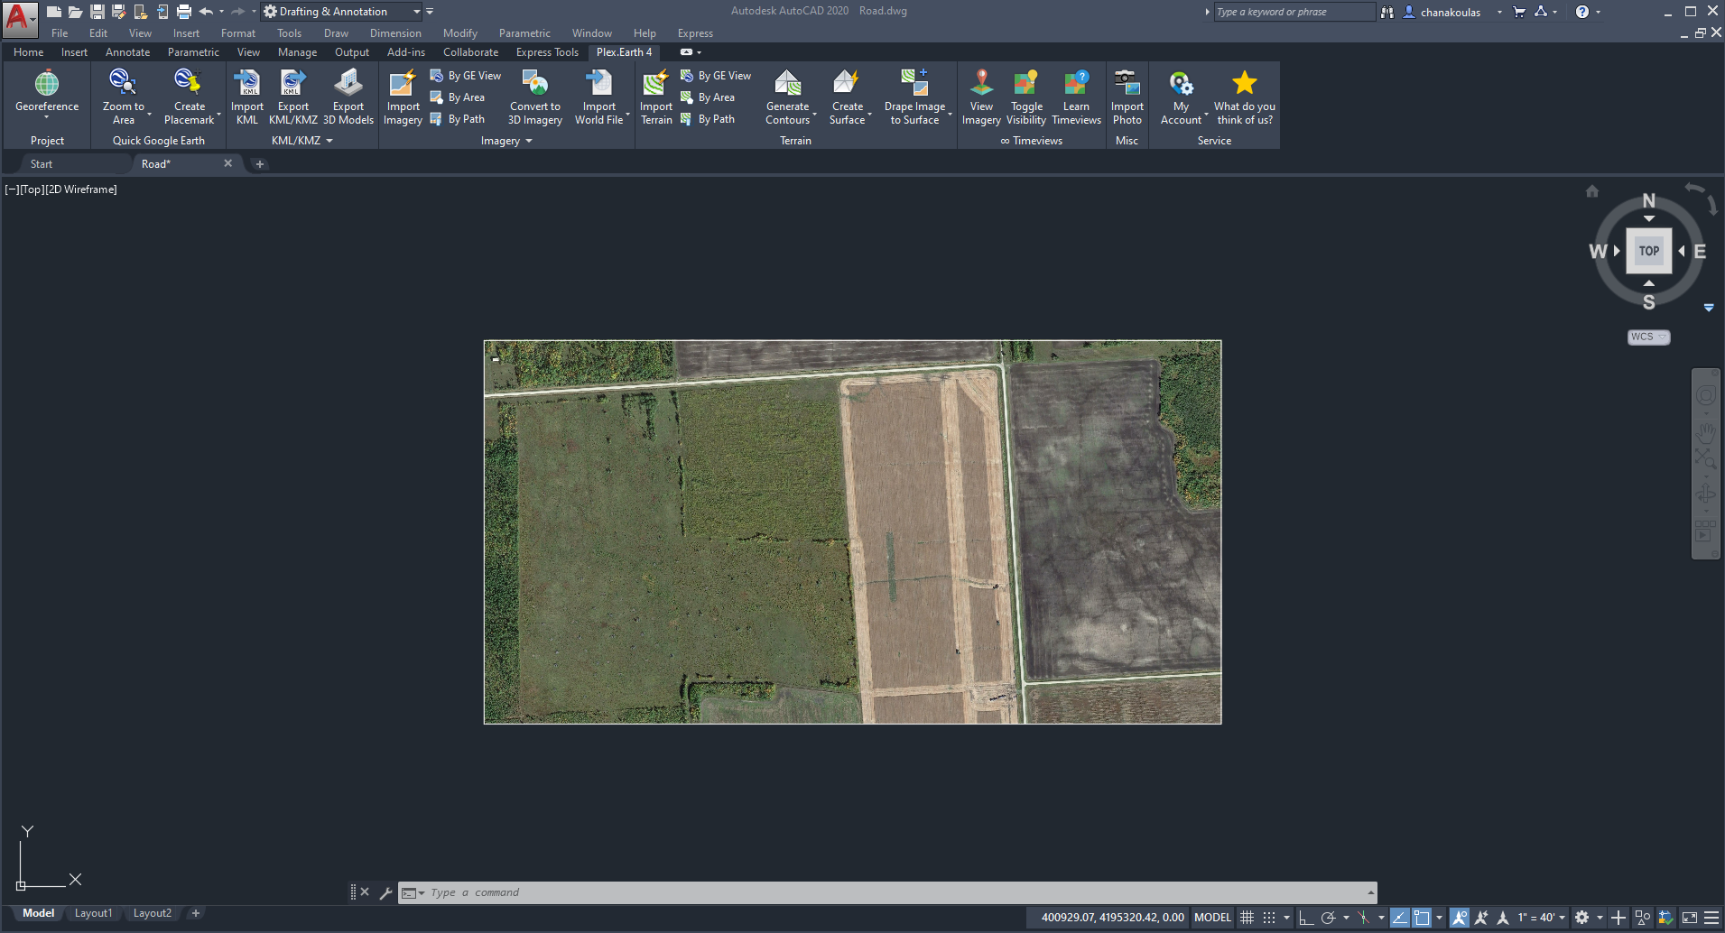Click Drape Image to Surface icon
The width and height of the screenshot is (1725, 933).
point(914,84)
